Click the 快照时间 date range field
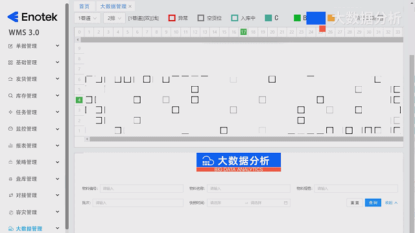415x233 pixels. pyautogui.click(x=249, y=203)
